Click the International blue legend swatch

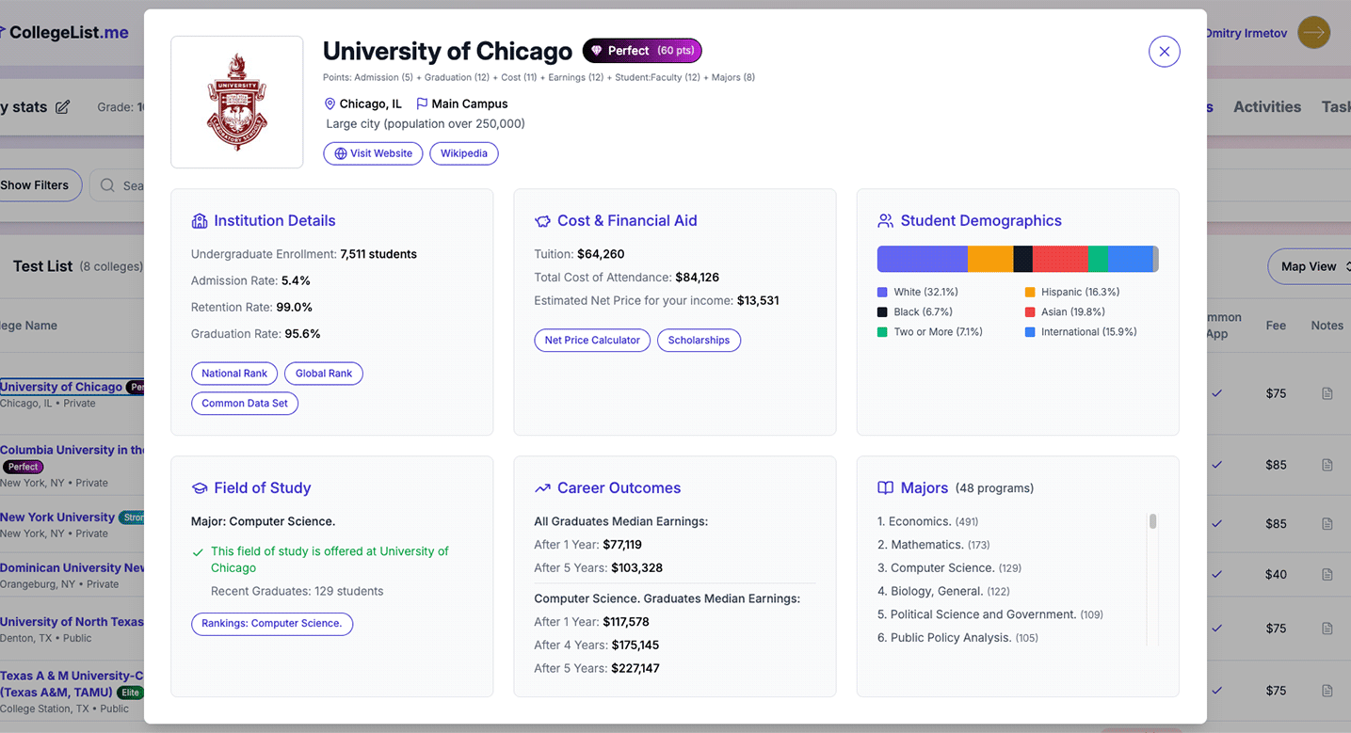1030,332
